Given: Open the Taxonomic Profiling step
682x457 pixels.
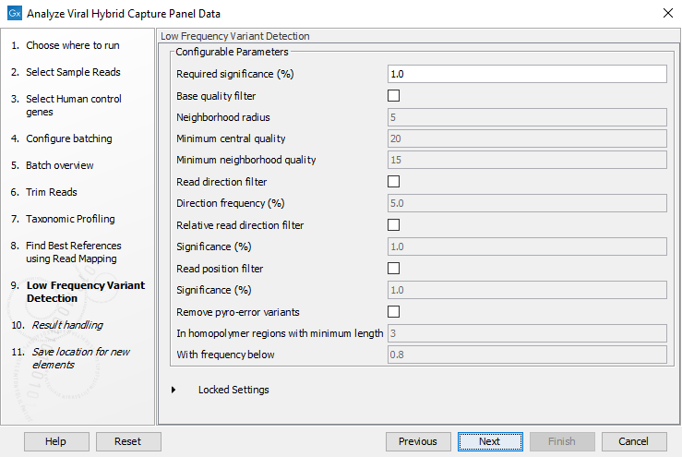Looking at the screenshot, I should click(x=70, y=219).
